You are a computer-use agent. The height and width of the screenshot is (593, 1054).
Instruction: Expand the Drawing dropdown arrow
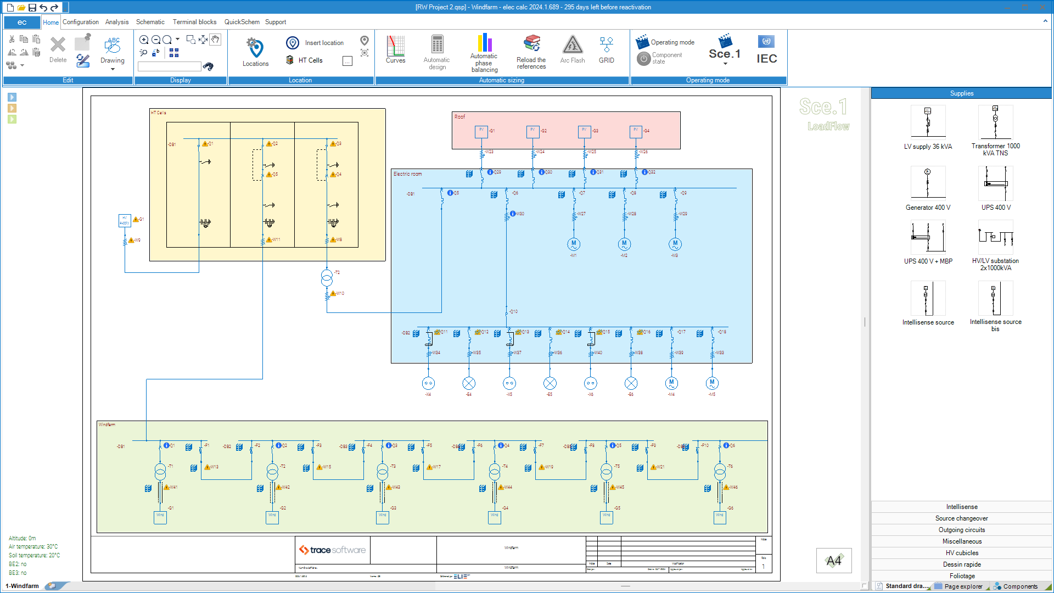point(113,68)
